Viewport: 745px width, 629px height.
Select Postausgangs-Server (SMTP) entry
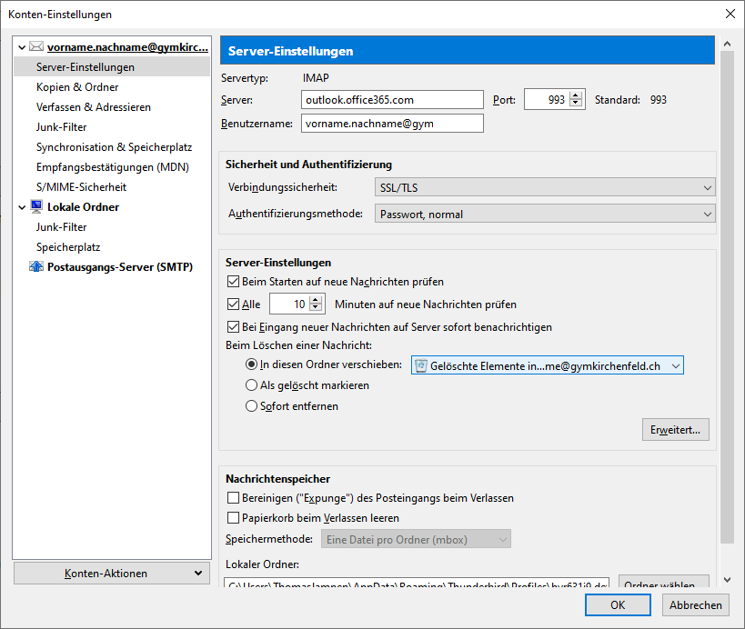click(x=120, y=267)
